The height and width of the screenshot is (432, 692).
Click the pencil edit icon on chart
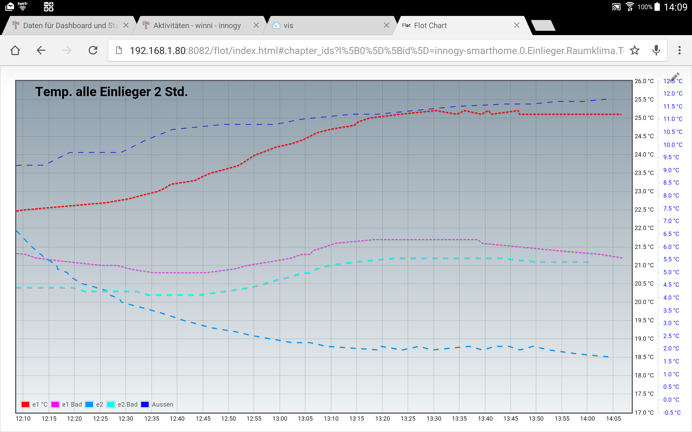tap(675, 77)
